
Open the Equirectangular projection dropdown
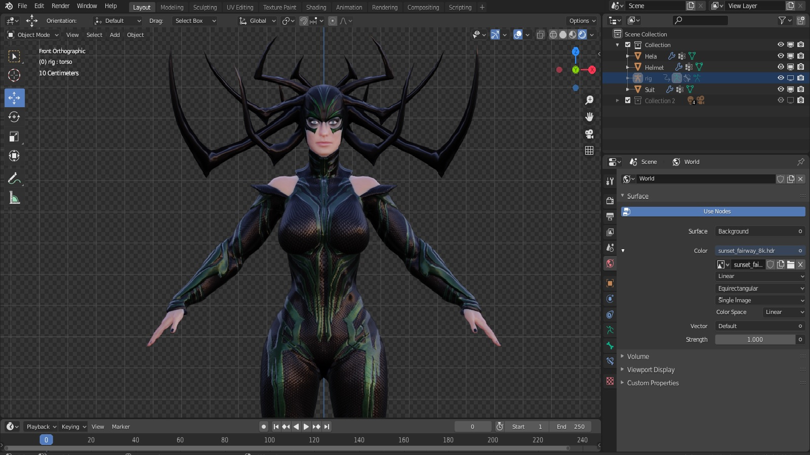click(x=760, y=288)
